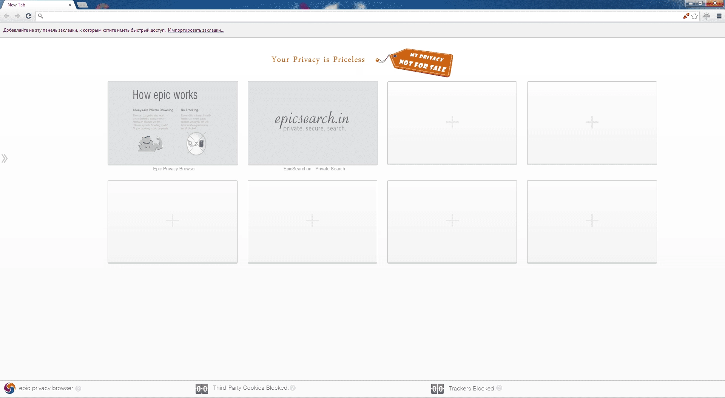Open help icon next to Third-Party Cookies Blocked
Screen dimensions: 725x398
[x=293, y=388]
